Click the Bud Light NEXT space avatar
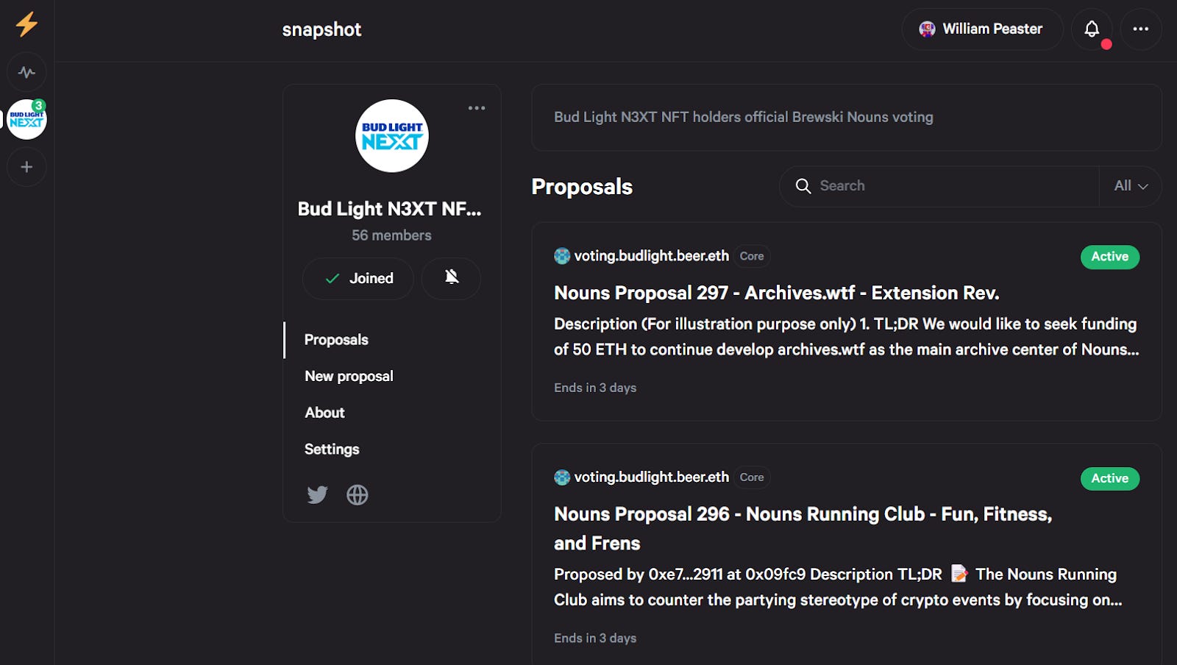 [x=392, y=136]
